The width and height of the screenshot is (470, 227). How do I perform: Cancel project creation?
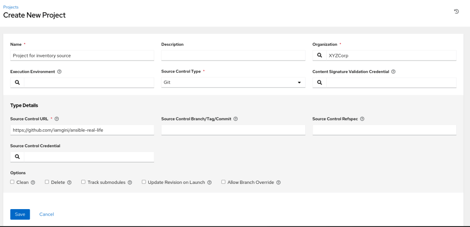tap(46, 215)
